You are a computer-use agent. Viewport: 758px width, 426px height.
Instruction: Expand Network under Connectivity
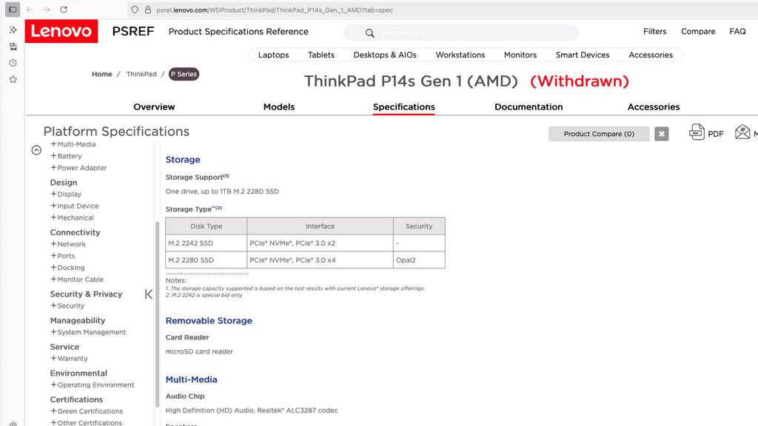pos(68,244)
